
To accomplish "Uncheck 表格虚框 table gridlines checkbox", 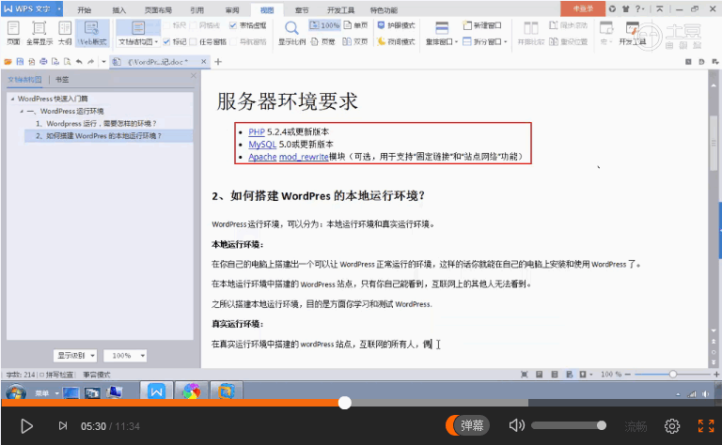I will pos(233,25).
